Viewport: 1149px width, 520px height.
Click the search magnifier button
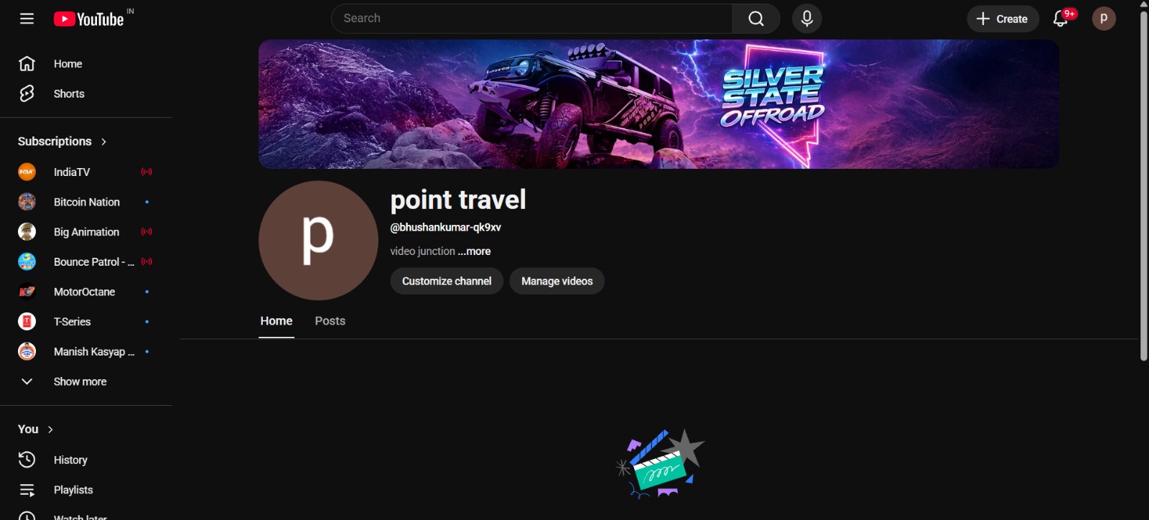pos(756,19)
